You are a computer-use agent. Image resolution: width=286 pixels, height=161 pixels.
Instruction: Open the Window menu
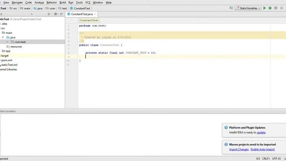[x=98, y=3]
